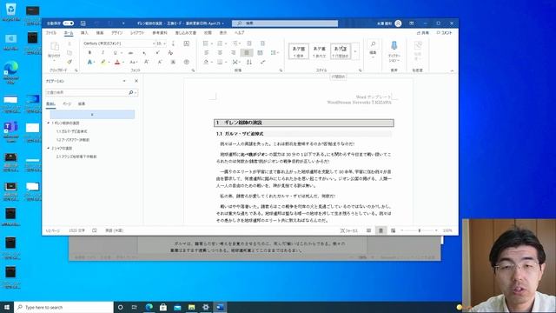Viewport: 556px width, 313px height.
Task: Click the Paste clipboard icon
Action: (x=54, y=46)
